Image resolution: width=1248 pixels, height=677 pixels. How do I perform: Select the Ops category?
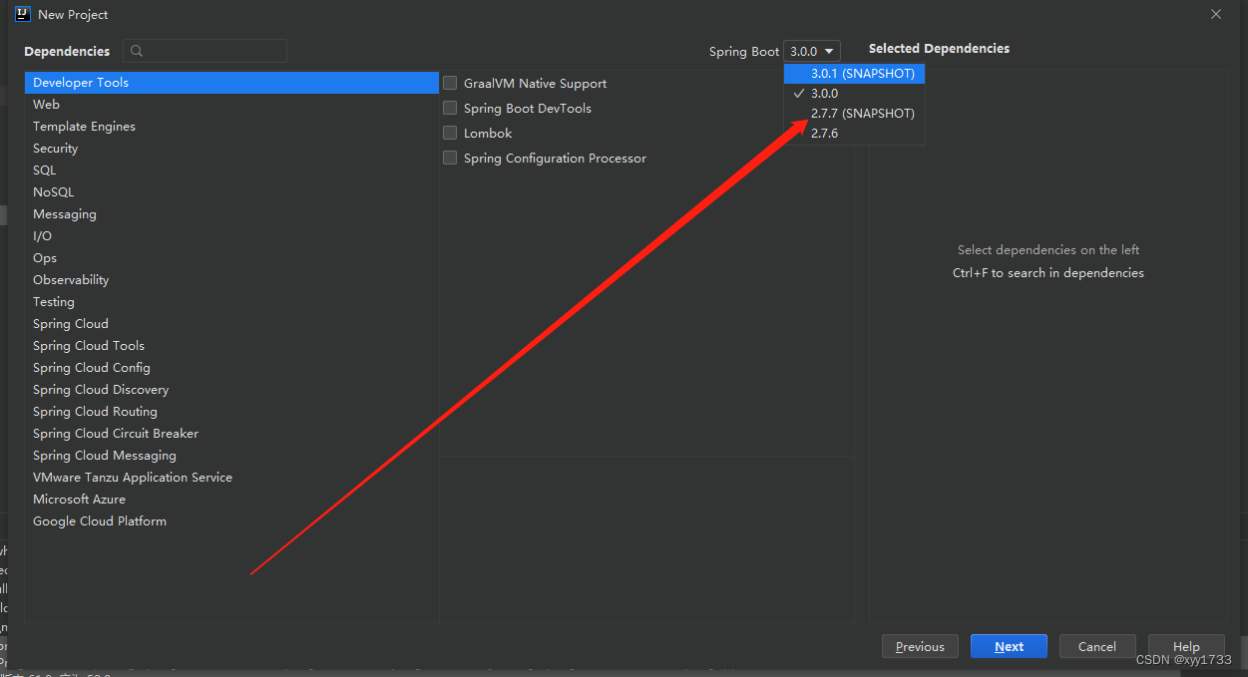(231, 258)
